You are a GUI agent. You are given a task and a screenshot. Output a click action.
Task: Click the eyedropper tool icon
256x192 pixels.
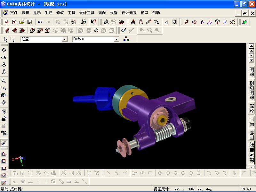[124, 30]
